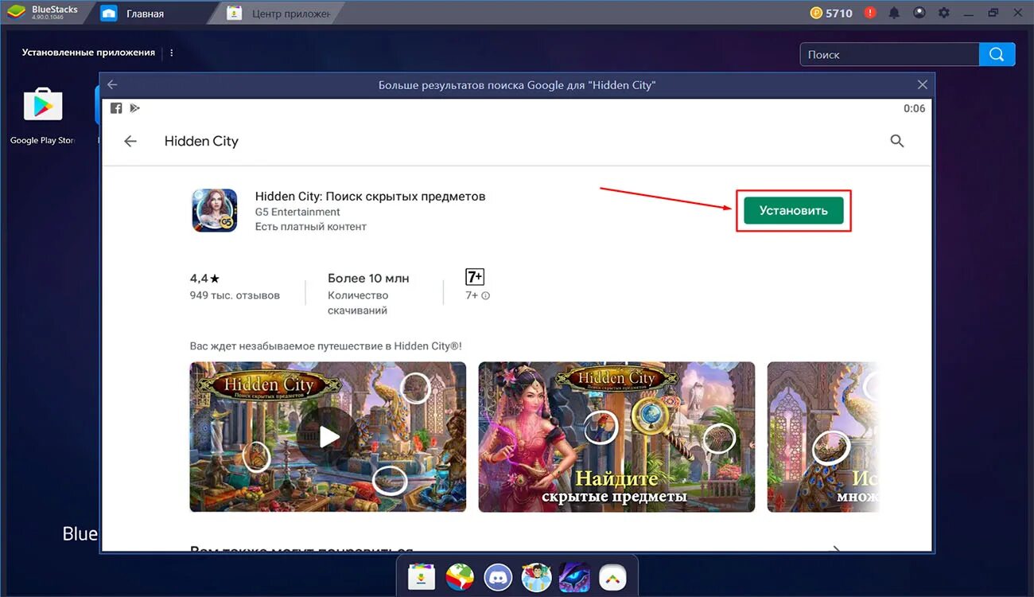
Task: Click the red alert exclamation icon
Action: click(x=871, y=13)
